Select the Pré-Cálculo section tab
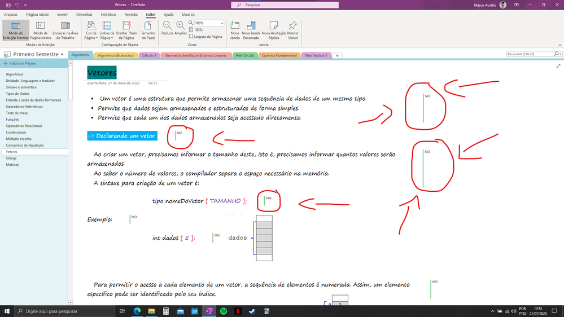 [244, 55]
